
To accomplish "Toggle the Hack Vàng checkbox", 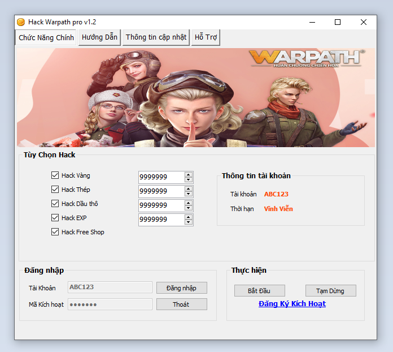I will pos(55,175).
